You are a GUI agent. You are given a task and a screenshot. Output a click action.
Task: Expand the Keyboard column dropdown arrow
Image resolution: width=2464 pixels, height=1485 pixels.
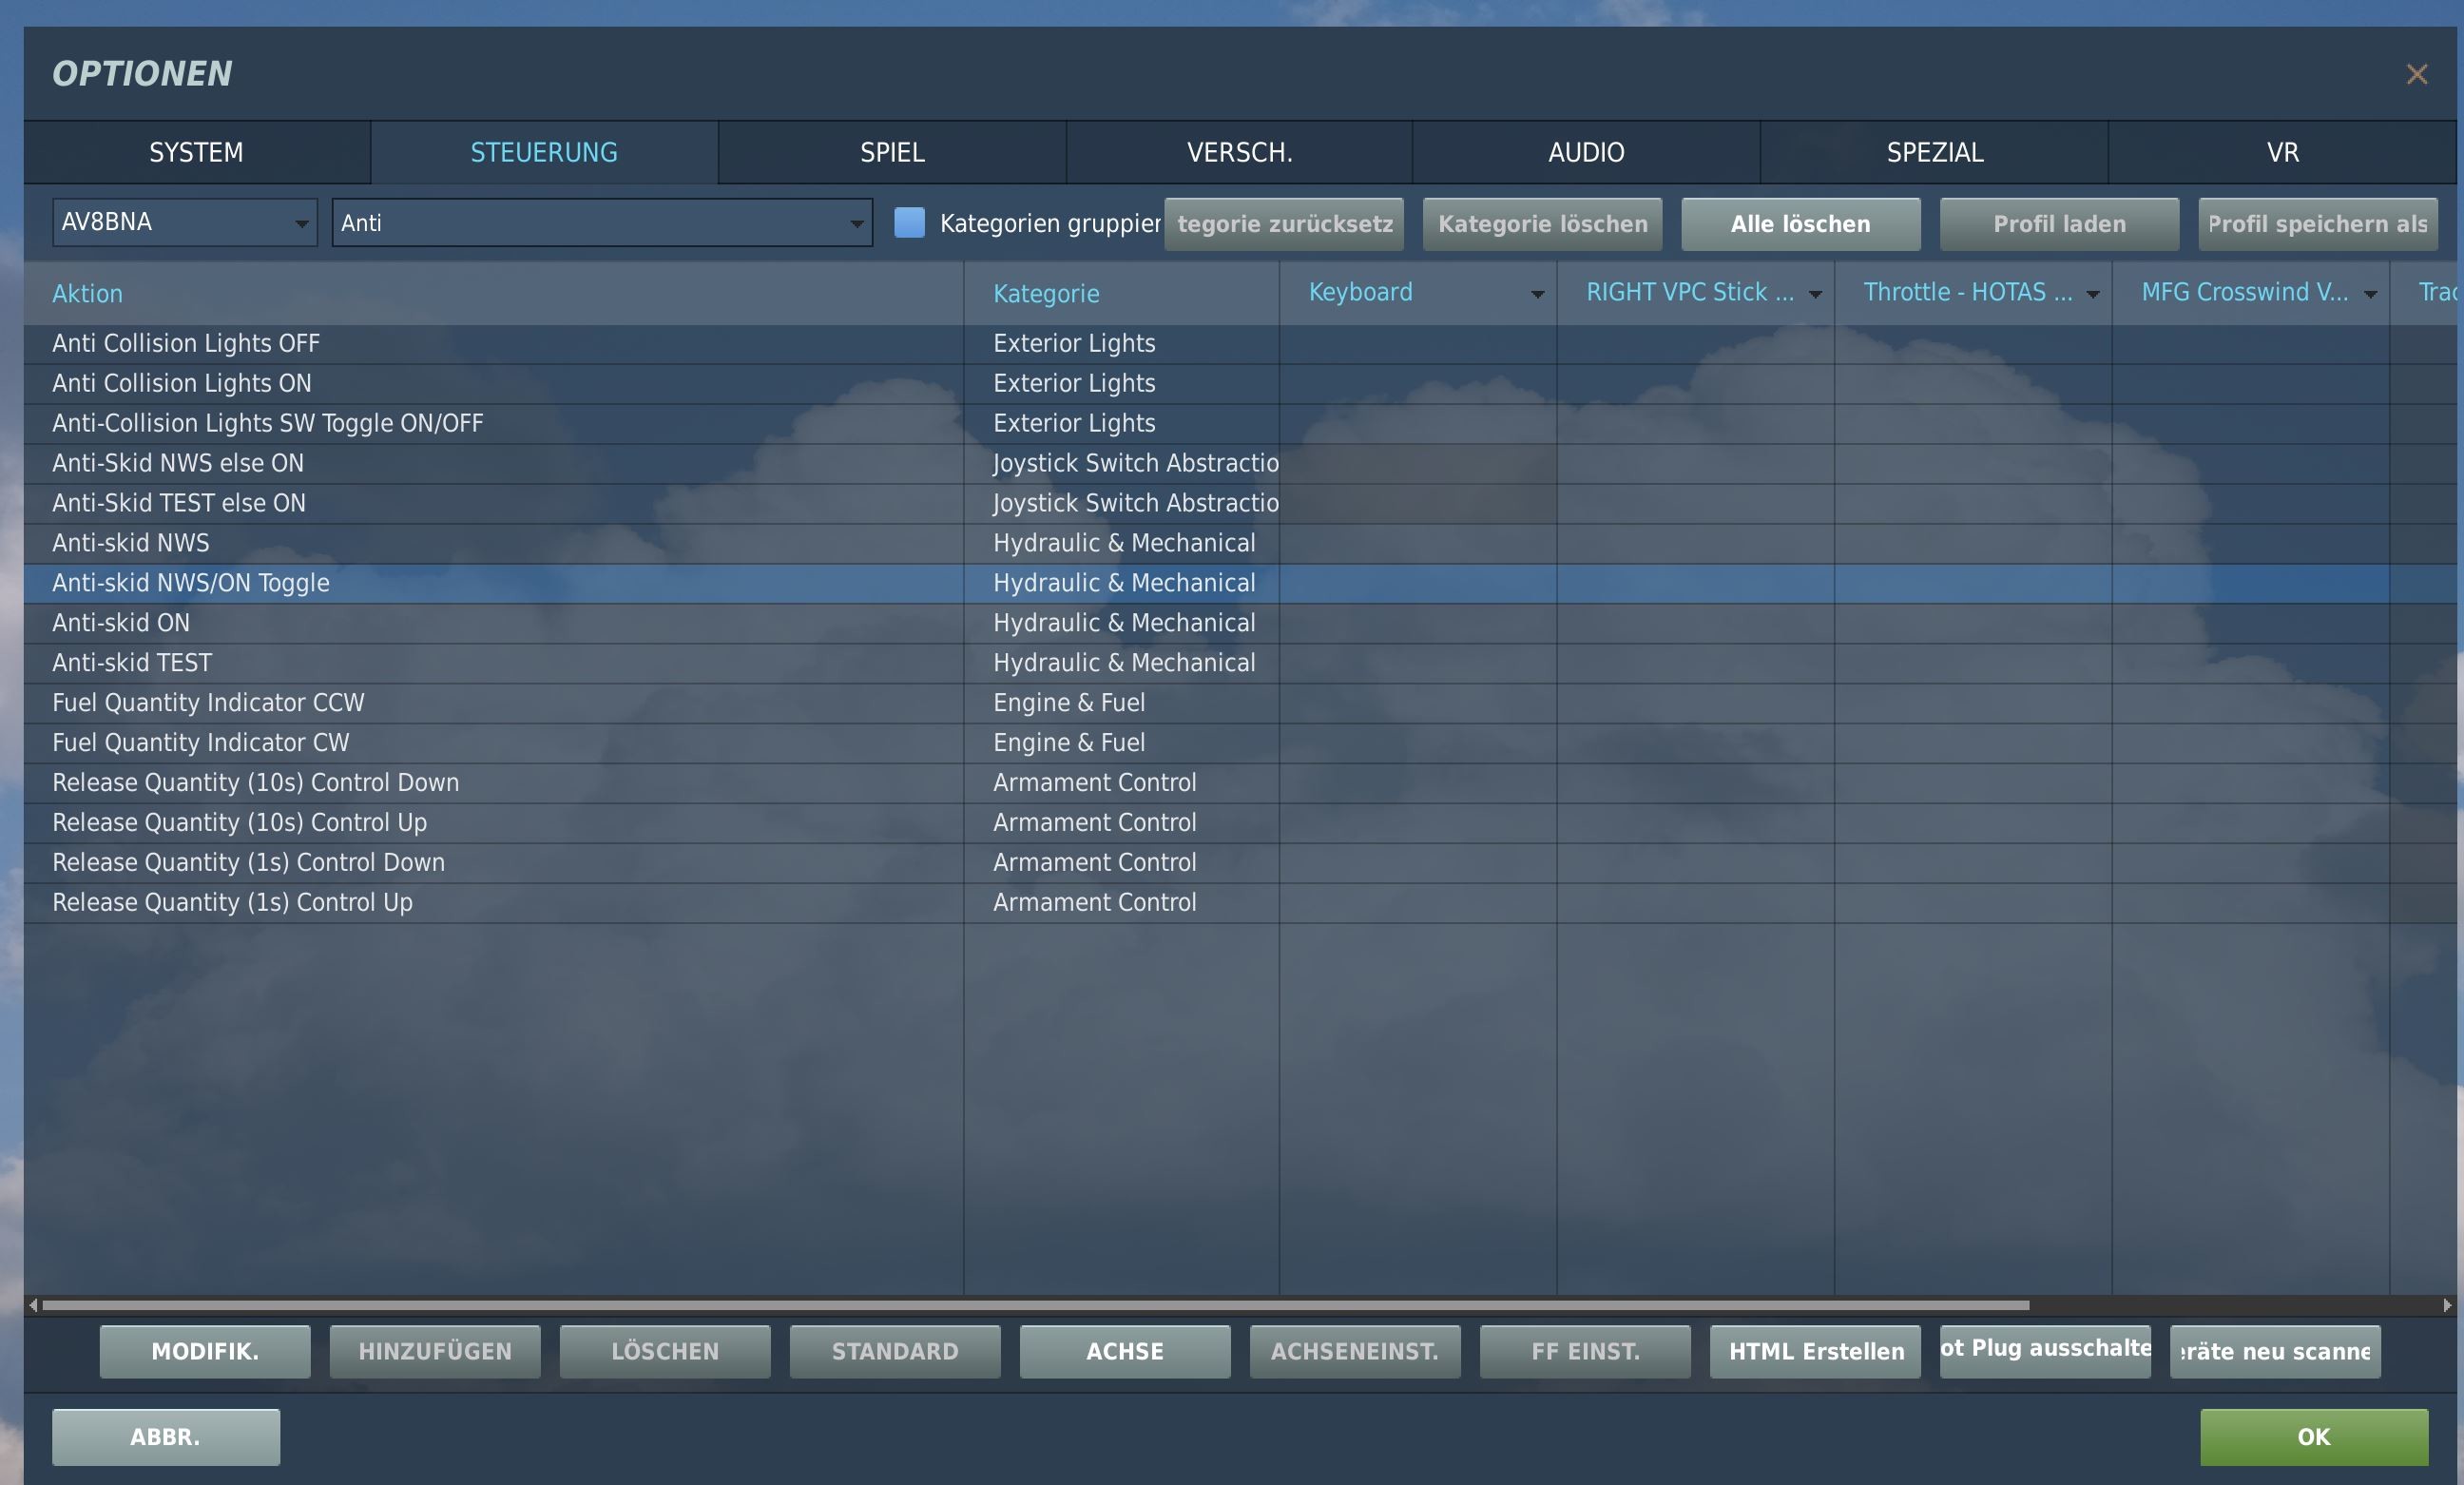1537,294
